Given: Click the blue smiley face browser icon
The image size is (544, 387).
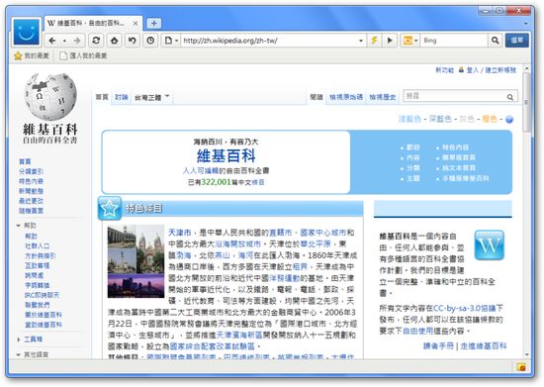Looking at the screenshot, I should coord(27,32).
